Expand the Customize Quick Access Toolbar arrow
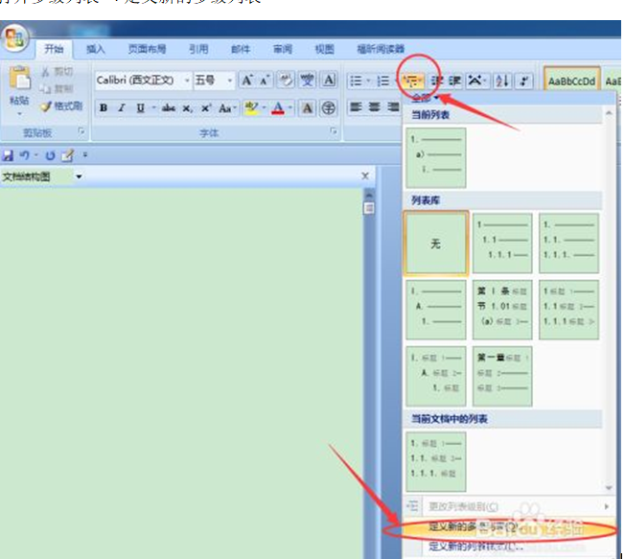The width and height of the screenshot is (625, 559). (85, 154)
